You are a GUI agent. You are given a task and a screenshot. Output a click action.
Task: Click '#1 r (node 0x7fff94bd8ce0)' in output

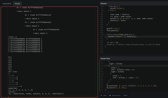coord(30,8)
